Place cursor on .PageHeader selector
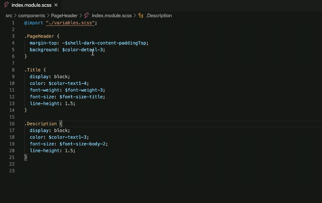Screen dimensions: 322x203 click(x=39, y=36)
